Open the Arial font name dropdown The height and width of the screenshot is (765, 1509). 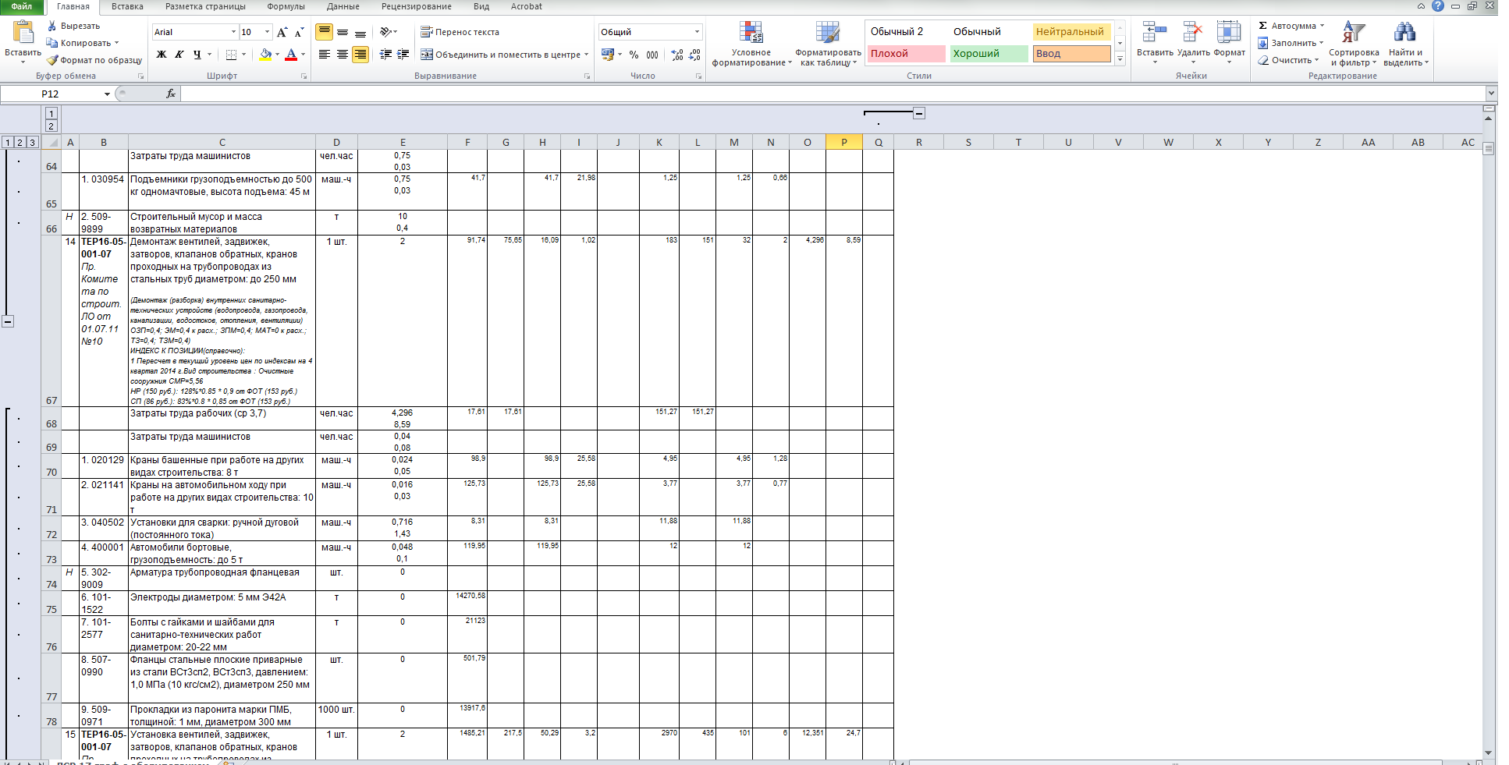(233, 32)
